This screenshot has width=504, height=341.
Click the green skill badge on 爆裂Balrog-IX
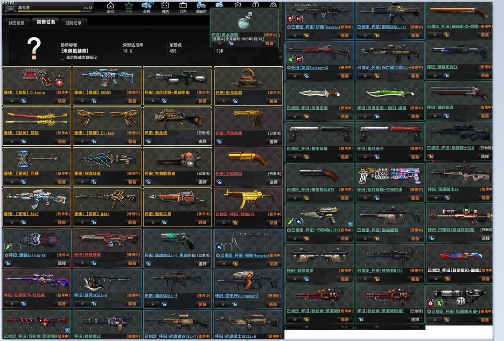point(8,247)
